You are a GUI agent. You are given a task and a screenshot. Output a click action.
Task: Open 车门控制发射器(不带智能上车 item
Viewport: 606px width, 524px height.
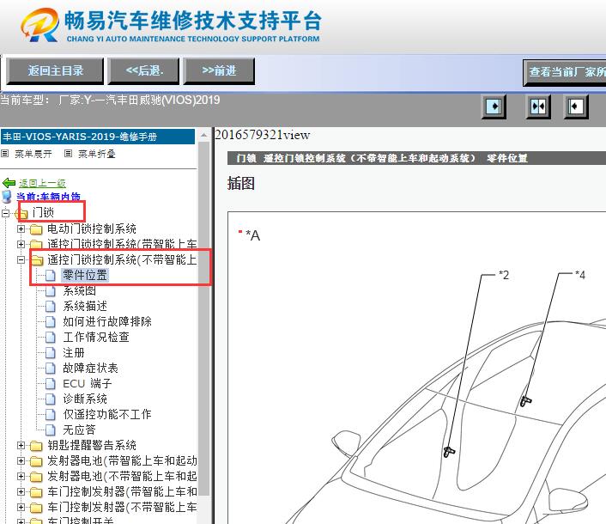point(122,507)
